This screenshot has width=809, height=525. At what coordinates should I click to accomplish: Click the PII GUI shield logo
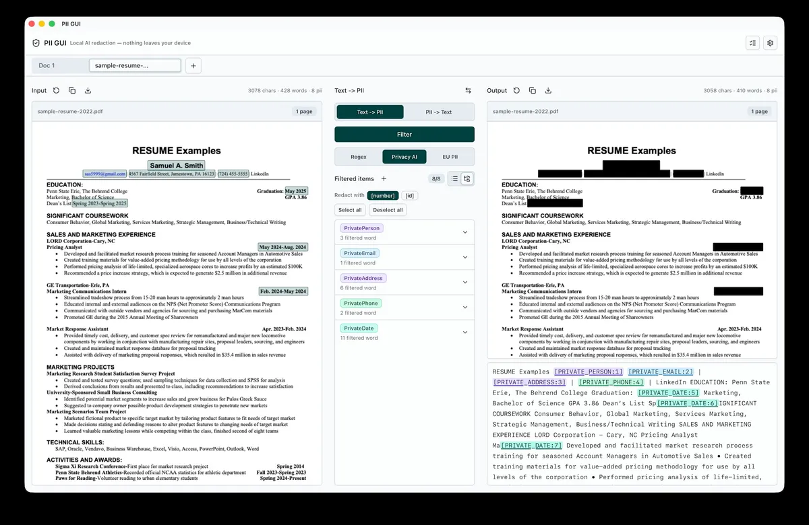[x=36, y=42]
